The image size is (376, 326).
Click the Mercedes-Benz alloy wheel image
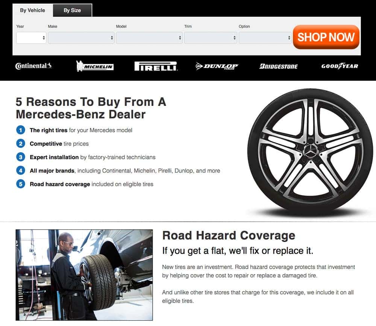(x=310, y=153)
